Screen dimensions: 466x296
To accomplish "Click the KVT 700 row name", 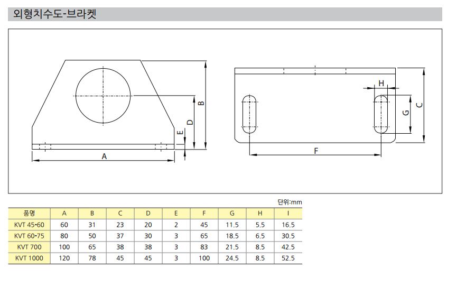I will [x=29, y=247].
